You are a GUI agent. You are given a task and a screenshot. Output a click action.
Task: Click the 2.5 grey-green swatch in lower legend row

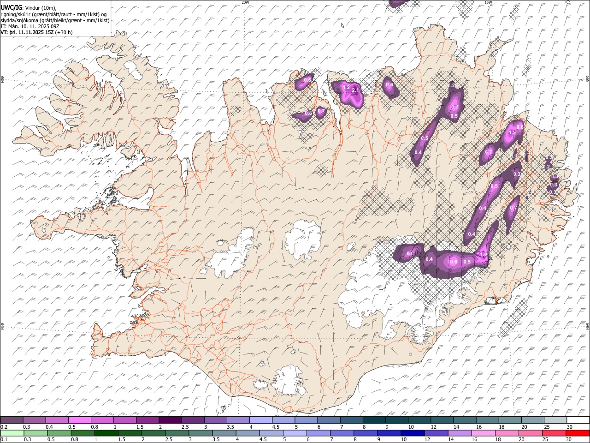pos(177,433)
